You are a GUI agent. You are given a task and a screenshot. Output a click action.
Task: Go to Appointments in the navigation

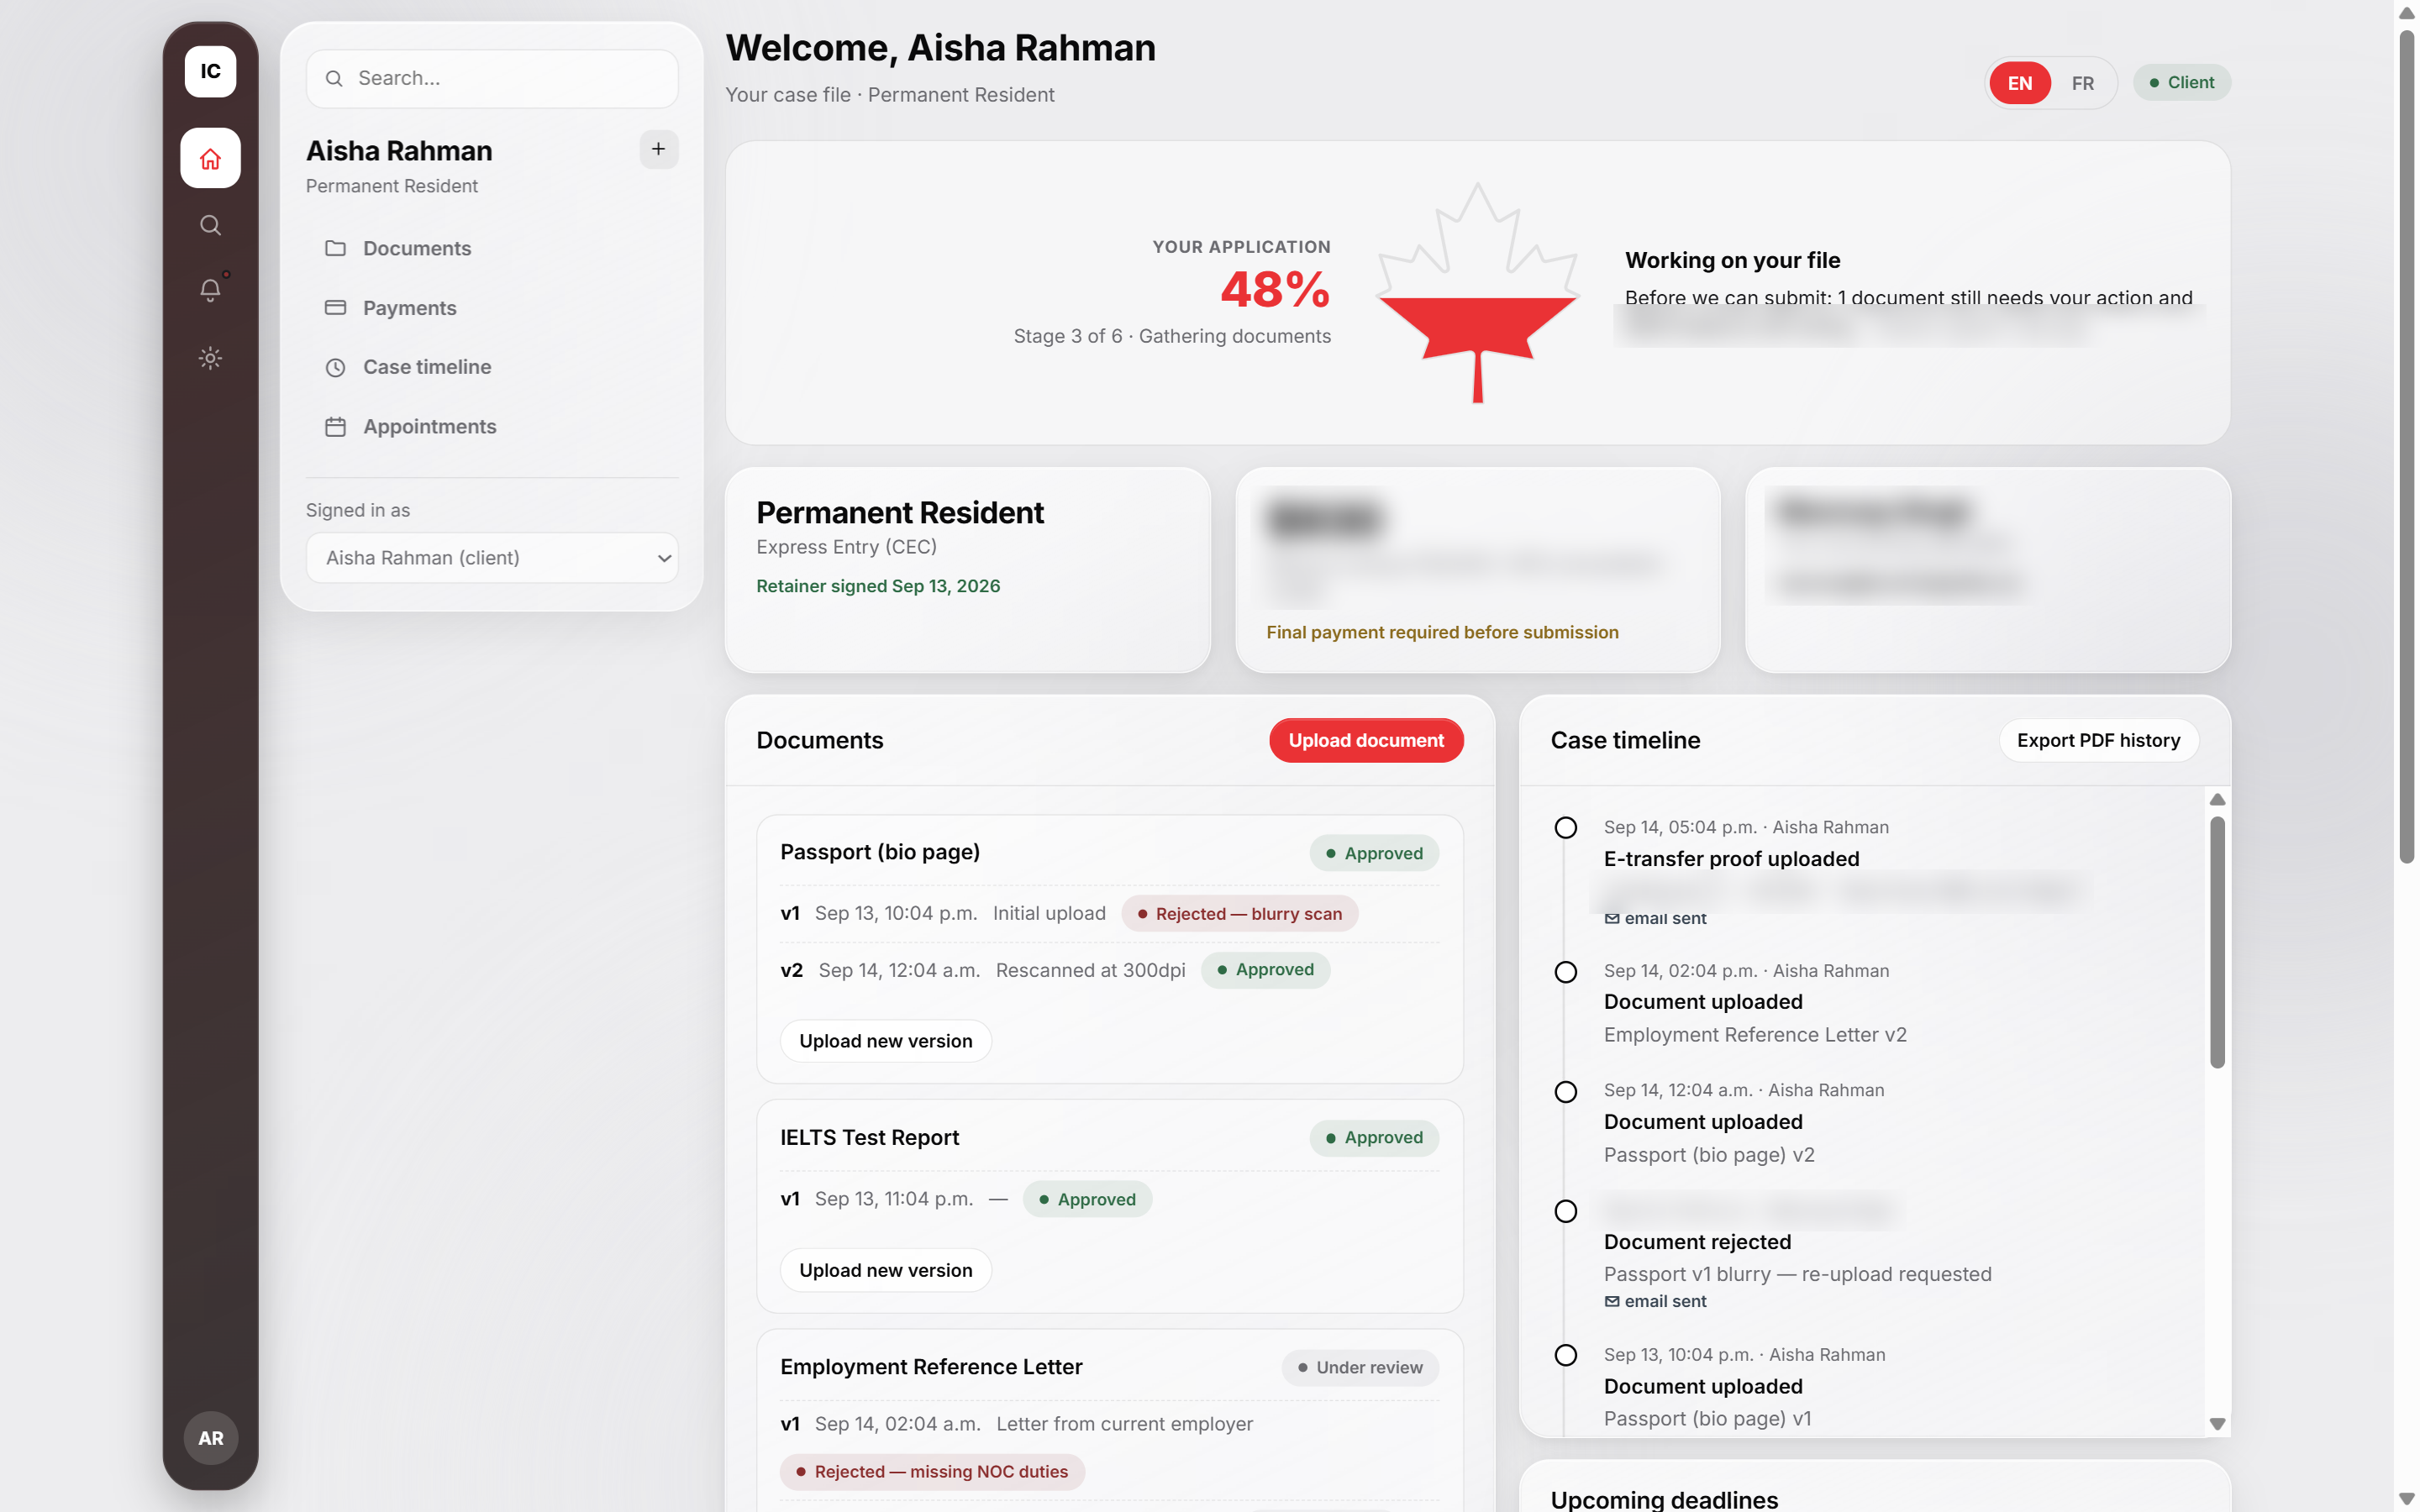click(492, 427)
